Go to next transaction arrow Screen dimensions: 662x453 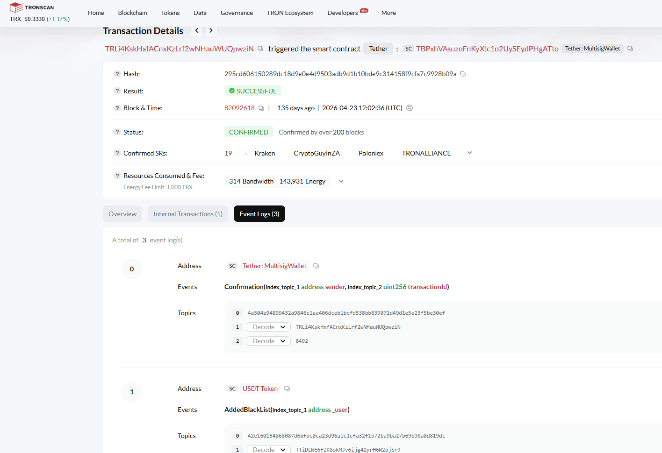(x=211, y=30)
